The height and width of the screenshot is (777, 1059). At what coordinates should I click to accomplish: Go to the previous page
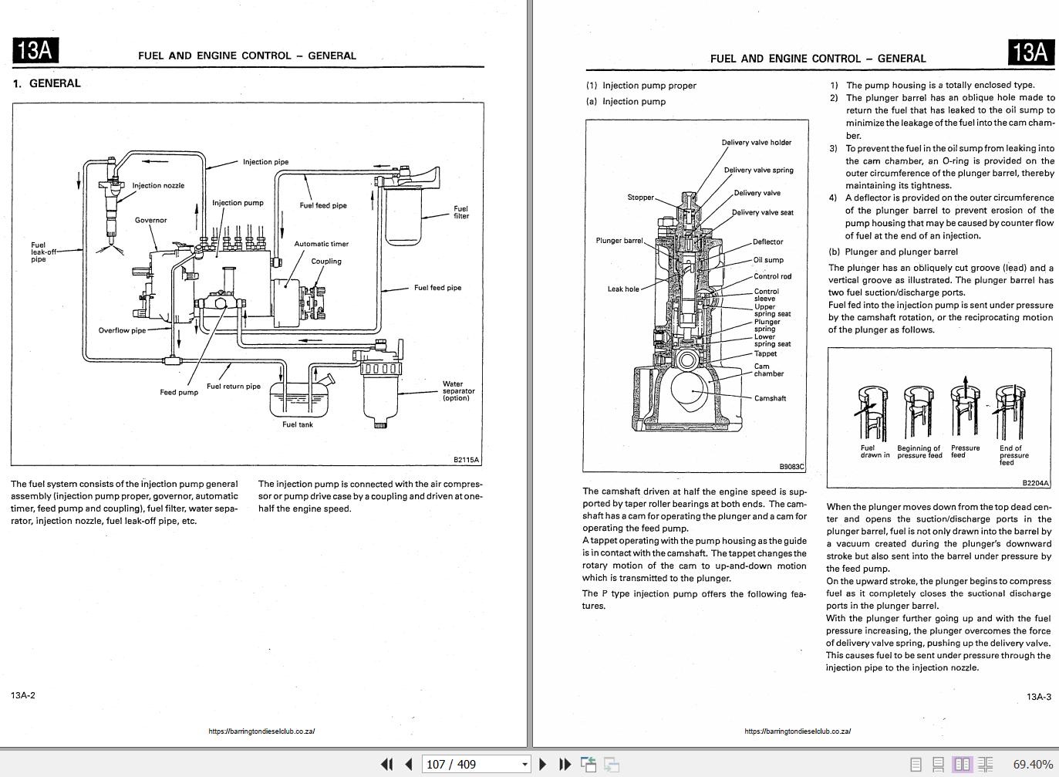(407, 764)
